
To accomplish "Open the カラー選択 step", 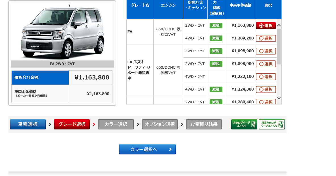I will pyautogui.click(x=116, y=124).
